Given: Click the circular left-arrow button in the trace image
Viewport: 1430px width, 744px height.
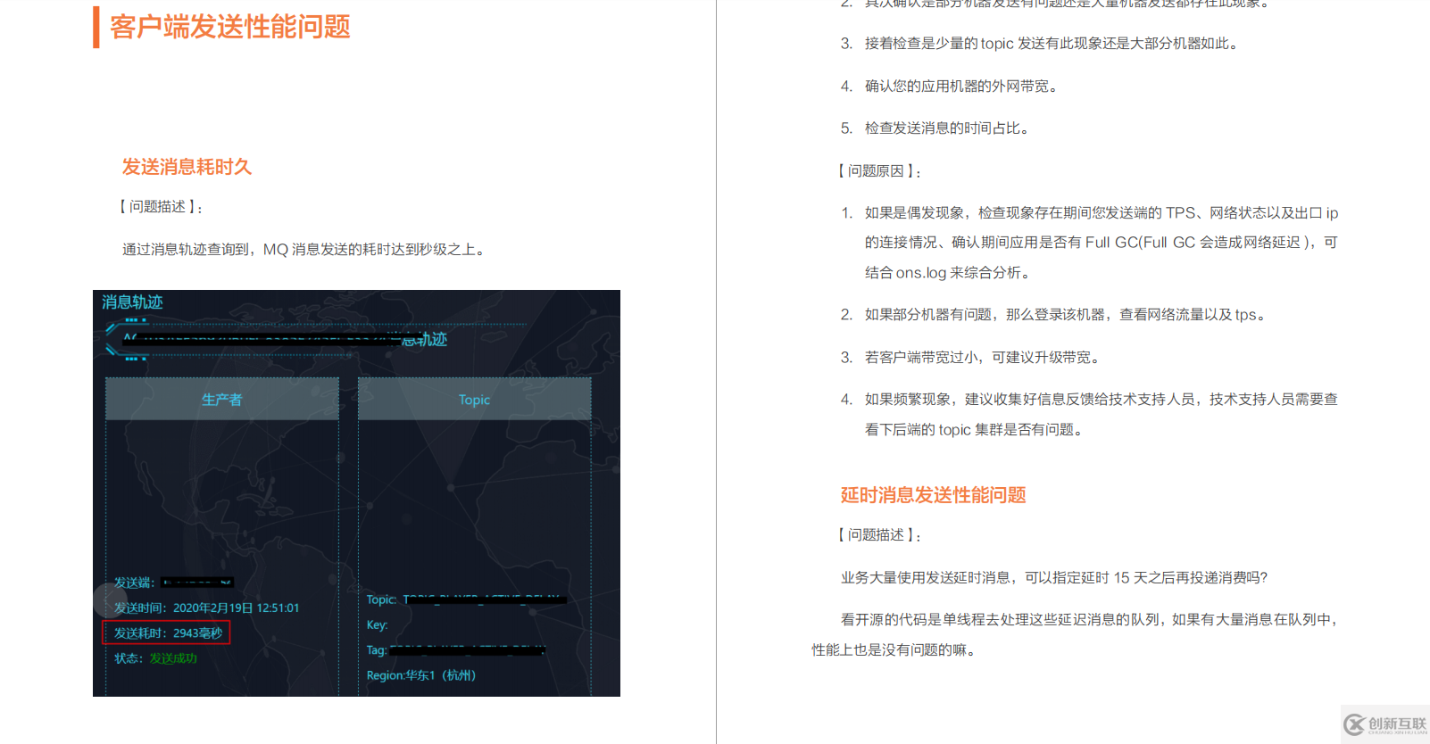Looking at the screenshot, I should [x=110, y=599].
